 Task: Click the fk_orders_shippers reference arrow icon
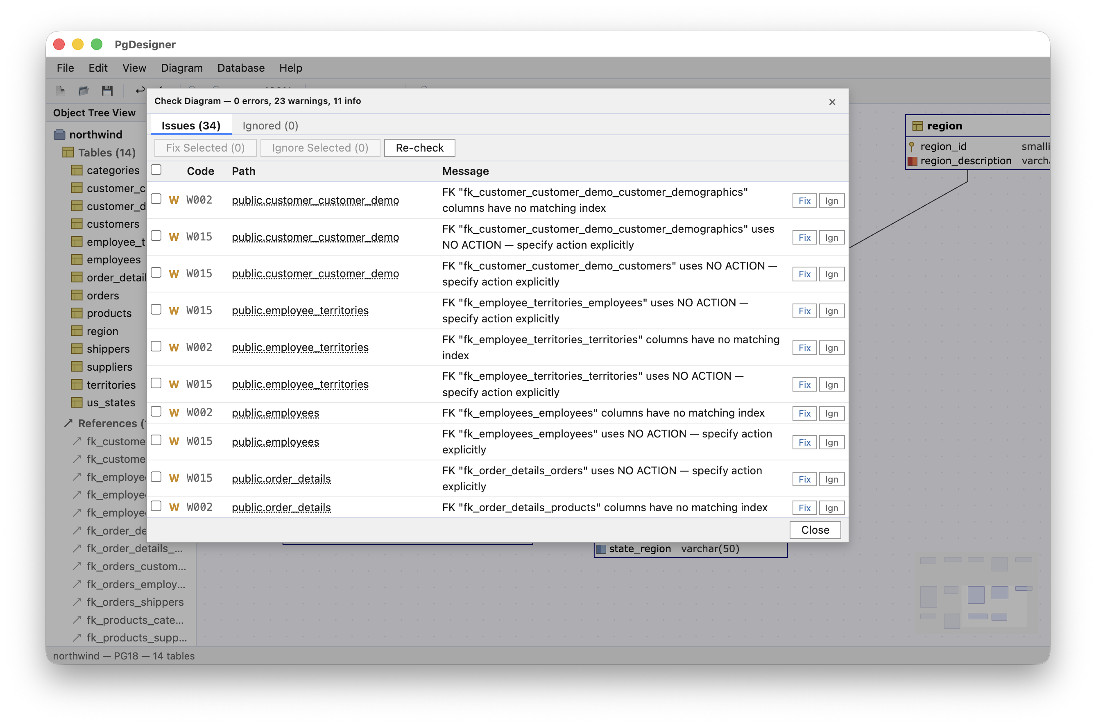click(77, 602)
